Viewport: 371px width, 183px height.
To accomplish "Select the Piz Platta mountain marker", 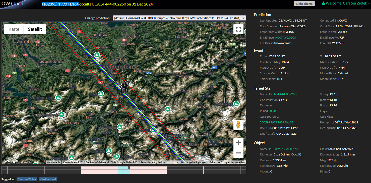I will (116, 156).
